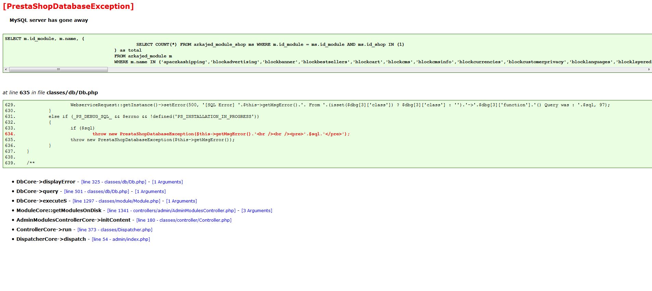
Task: Click code line 635 throw new PrestaShopDatabaseException
Action: click(x=153, y=140)
